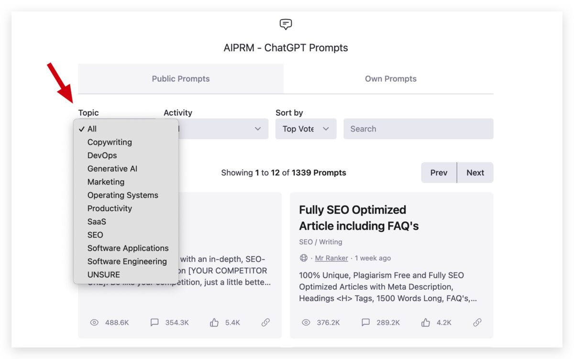
Task: Click the AIPRM - ChatGPT Prompts heading
Action: pos(286,48)
